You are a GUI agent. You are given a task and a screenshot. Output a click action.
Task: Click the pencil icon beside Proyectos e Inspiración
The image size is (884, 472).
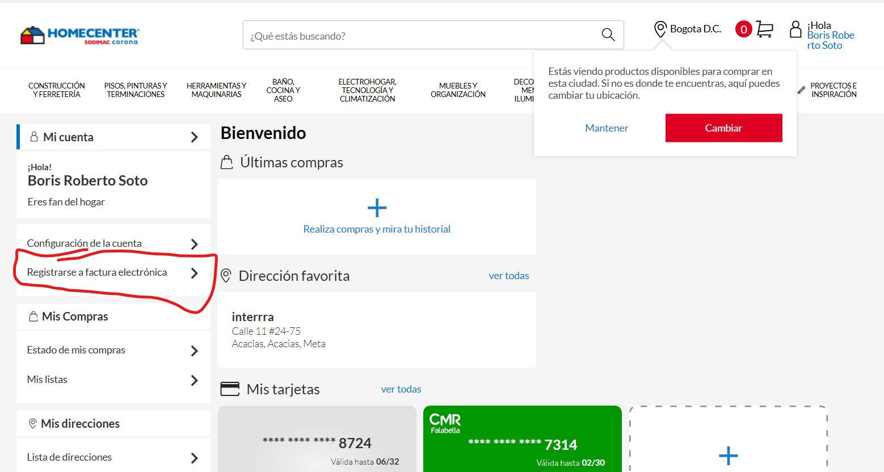[801, 90]
